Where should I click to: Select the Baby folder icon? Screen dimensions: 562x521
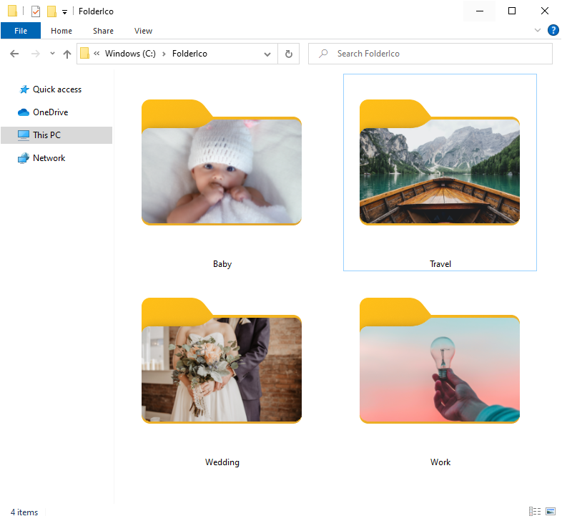point(222,162)
